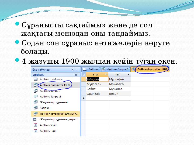The image size is (194, 145).
Task: Click the empty 'тегі' cell in the new row
Action: [119, 98]
